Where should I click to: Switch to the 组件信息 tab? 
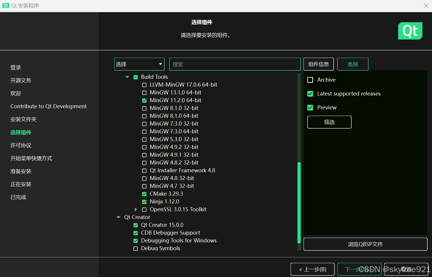[319, 64]
